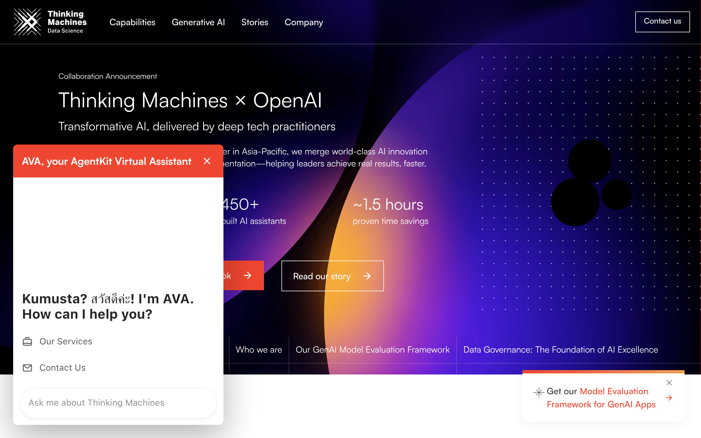
Task: Click the briefcase icon beside Our Services
Action: (27, 342)
